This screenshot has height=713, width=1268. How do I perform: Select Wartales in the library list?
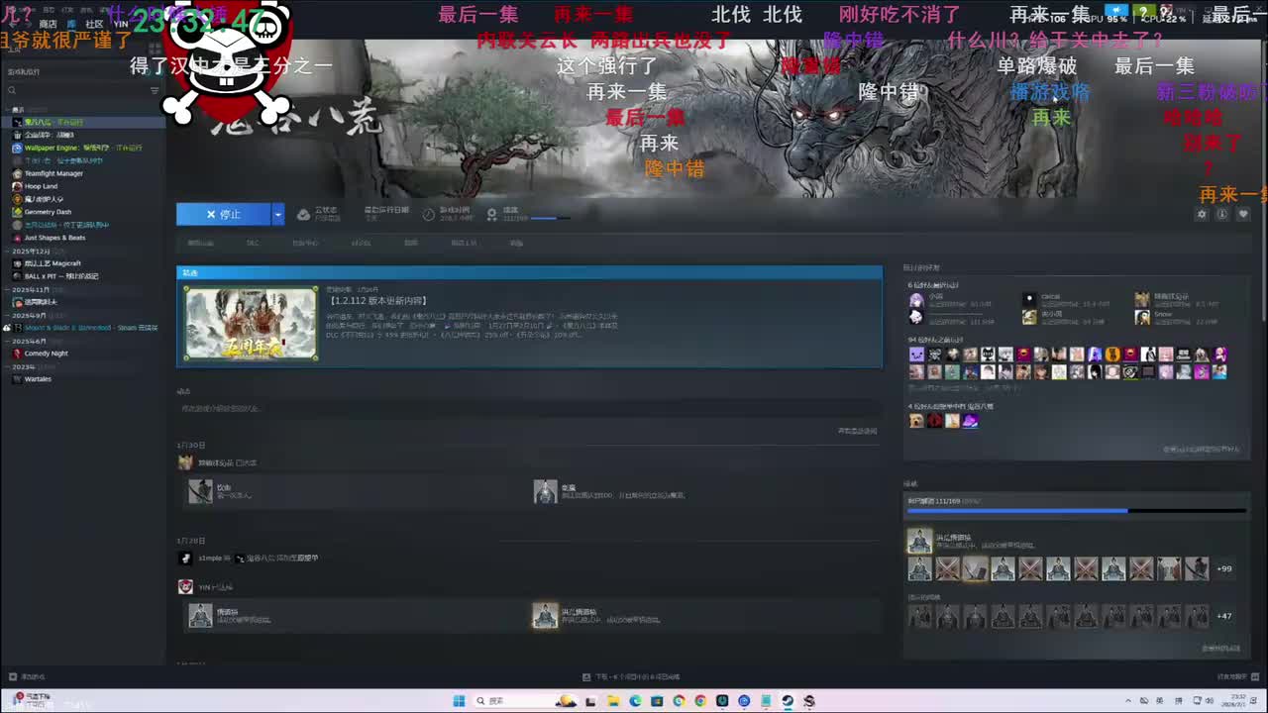(x=38, y=379)
